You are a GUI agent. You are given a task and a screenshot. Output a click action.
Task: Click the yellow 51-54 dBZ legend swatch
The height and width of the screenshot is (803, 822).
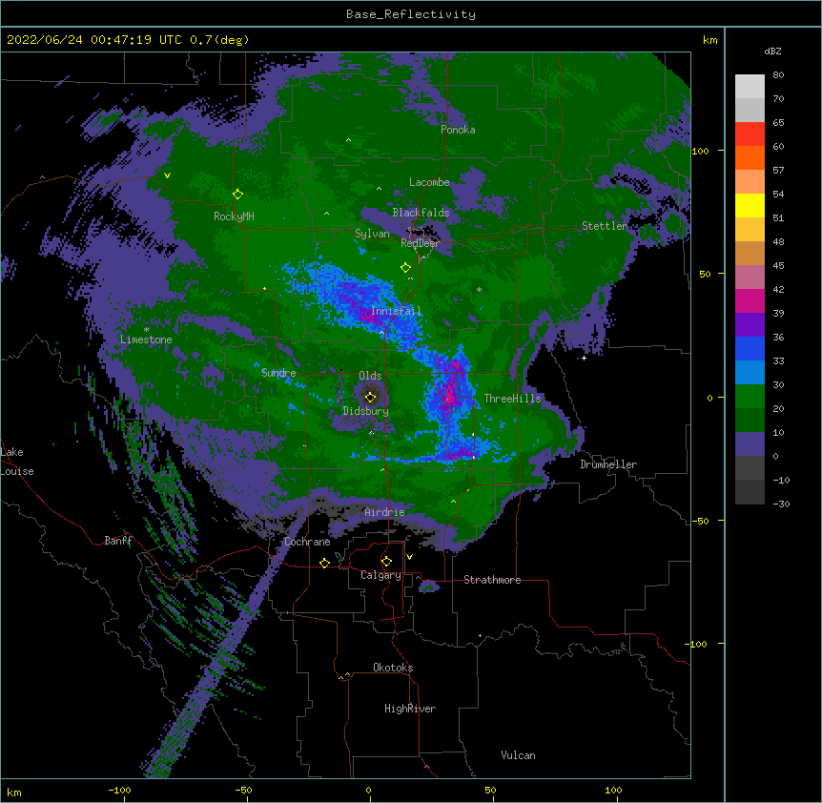point(750,206)
